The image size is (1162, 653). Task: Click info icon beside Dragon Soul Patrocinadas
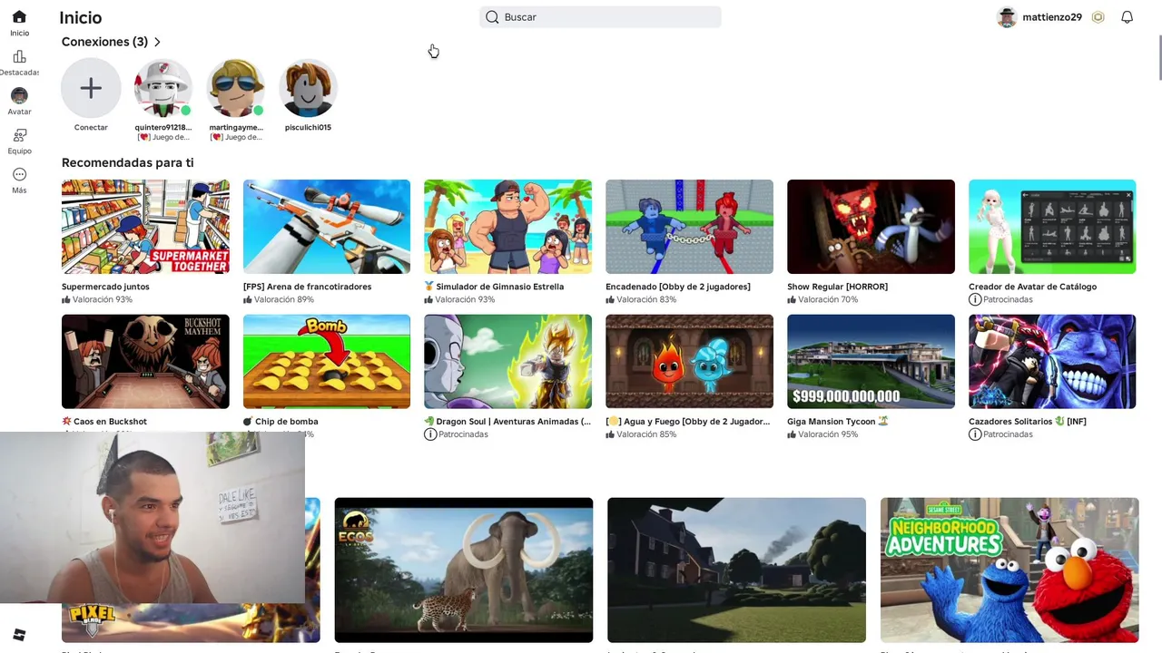point(430,434)
